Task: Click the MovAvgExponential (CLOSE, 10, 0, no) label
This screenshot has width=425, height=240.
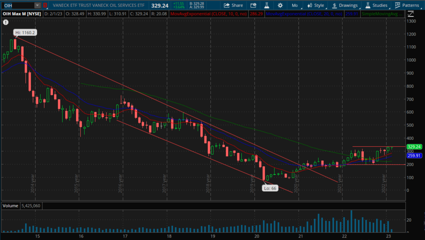Action: [x=209, y=14]
